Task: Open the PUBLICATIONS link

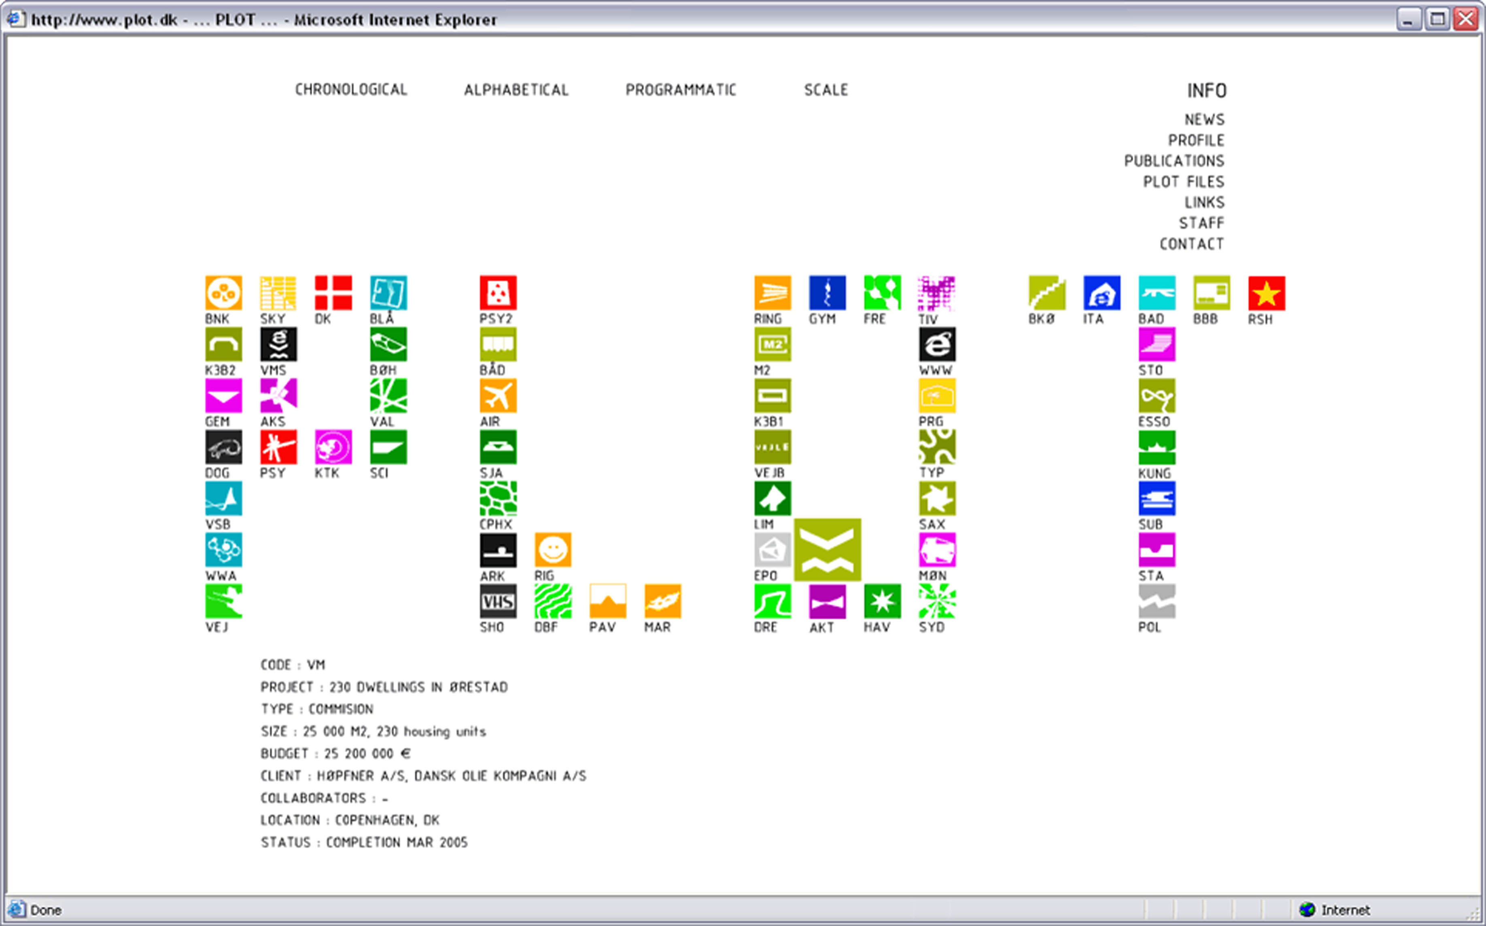Action: click(x=1174, y=161)
